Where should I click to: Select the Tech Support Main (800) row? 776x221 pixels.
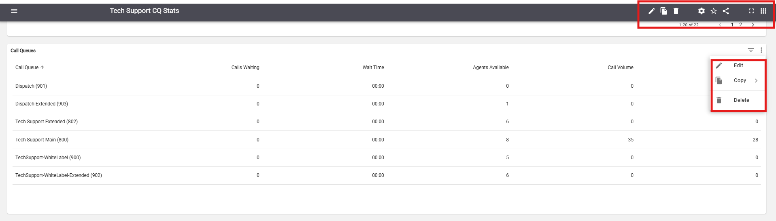tap(387, 140)
